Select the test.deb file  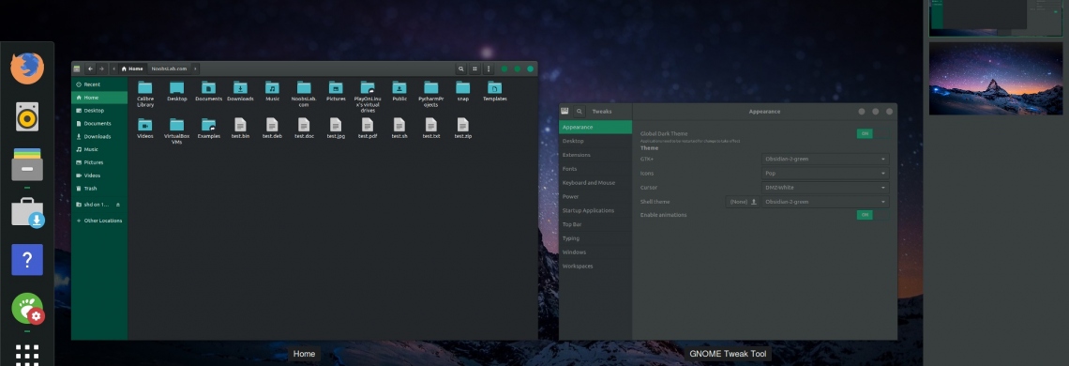(272, 129)
